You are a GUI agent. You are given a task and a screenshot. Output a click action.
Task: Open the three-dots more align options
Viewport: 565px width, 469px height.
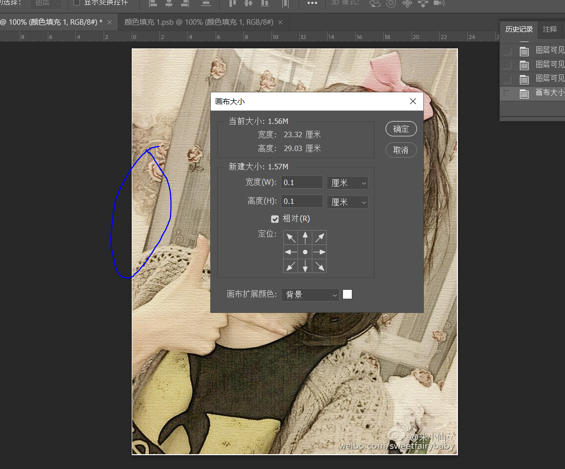tap(312, 3)
